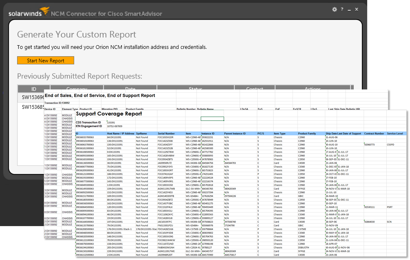410x260 pixels.
Task: Minimize the NCM Connector window
Action: point(349,10)
